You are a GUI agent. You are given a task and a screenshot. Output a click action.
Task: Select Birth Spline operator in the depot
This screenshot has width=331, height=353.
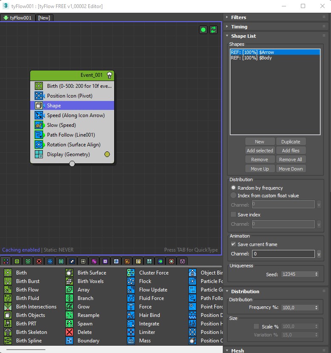click(x=23, y=341)
